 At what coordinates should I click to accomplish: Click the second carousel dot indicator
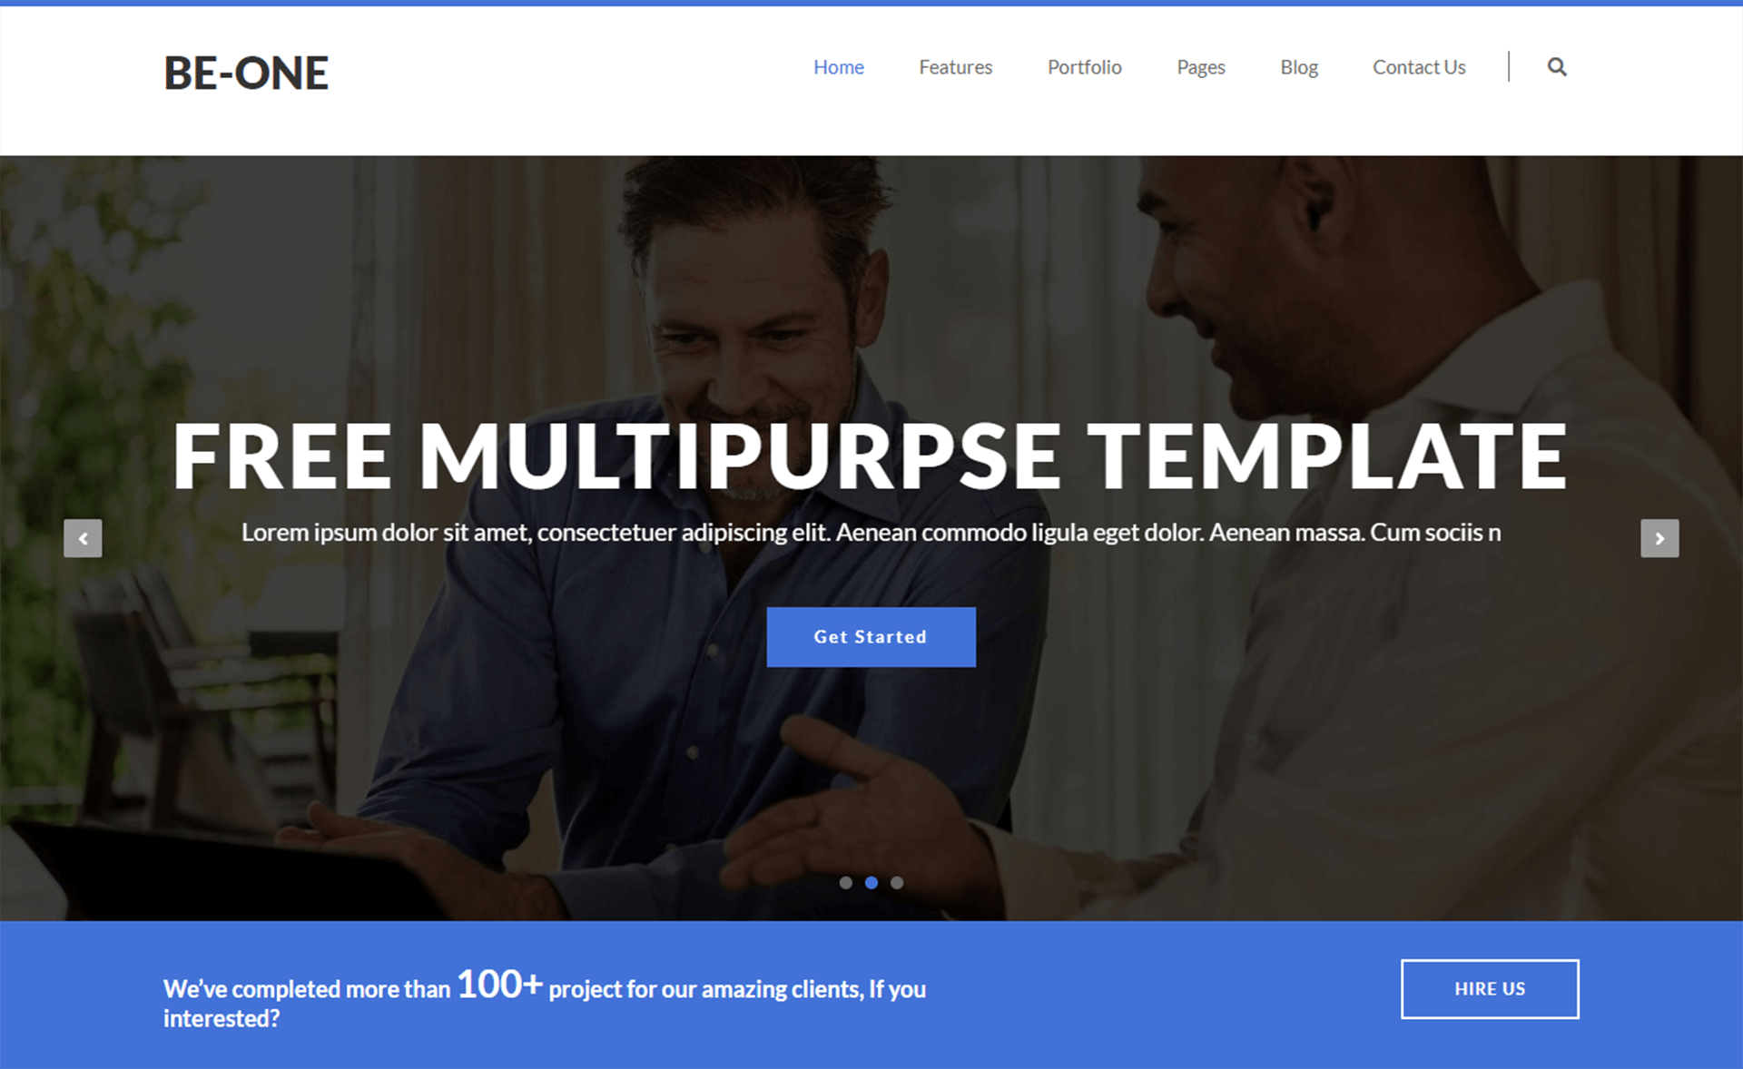pos(871,882)
